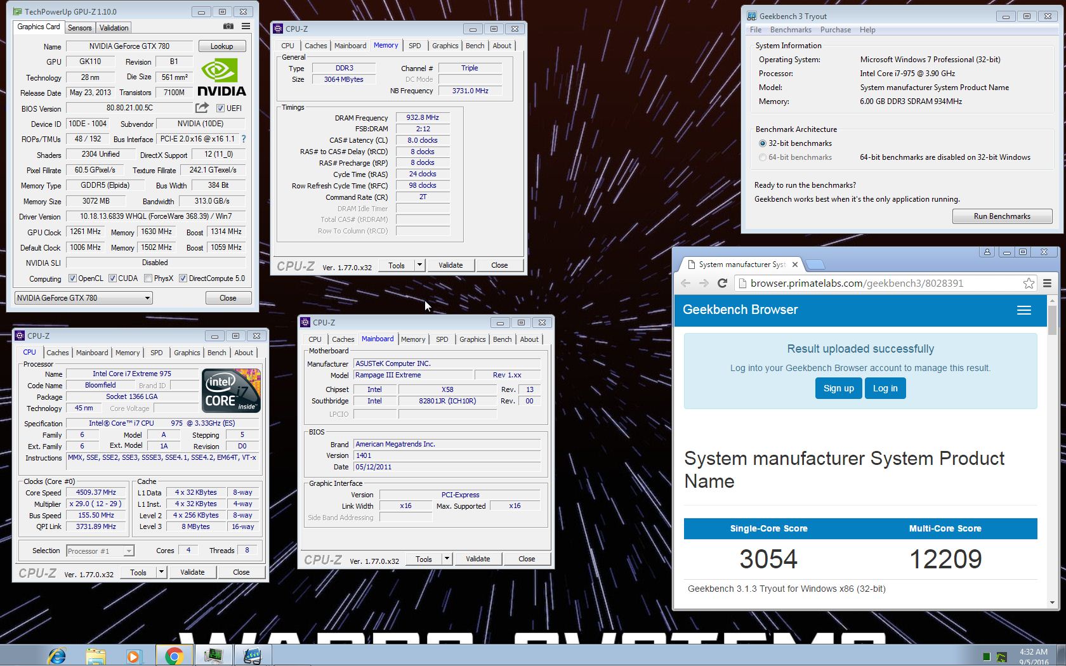Open a new Chrome tab
Screen dimensions: 1066x666
point(816,264)
